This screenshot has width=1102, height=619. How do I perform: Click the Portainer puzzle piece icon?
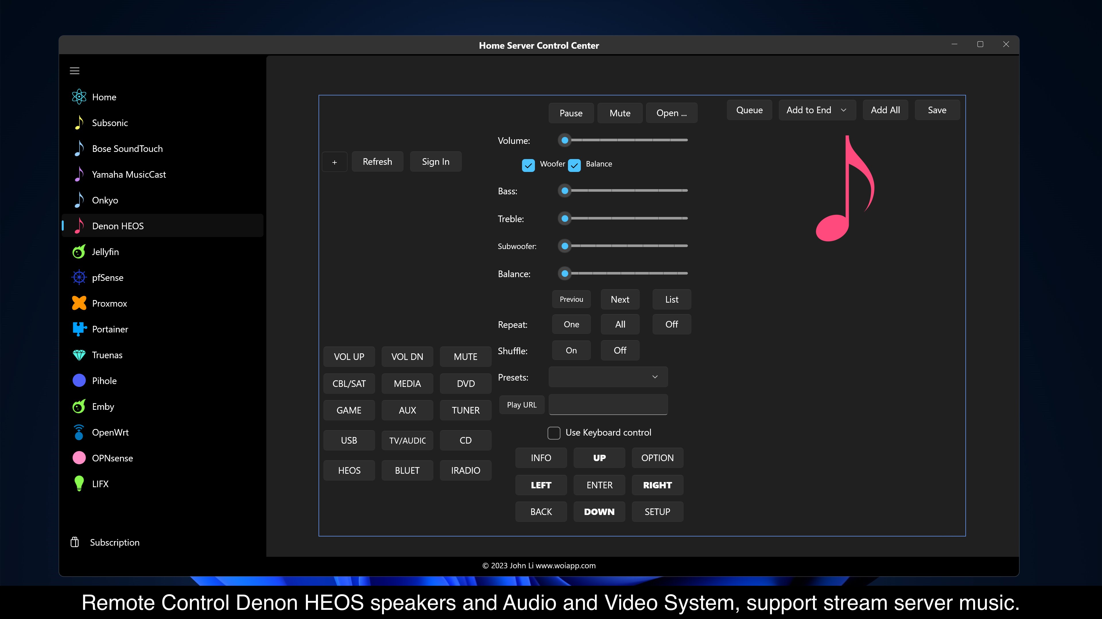tap(79, 329)
